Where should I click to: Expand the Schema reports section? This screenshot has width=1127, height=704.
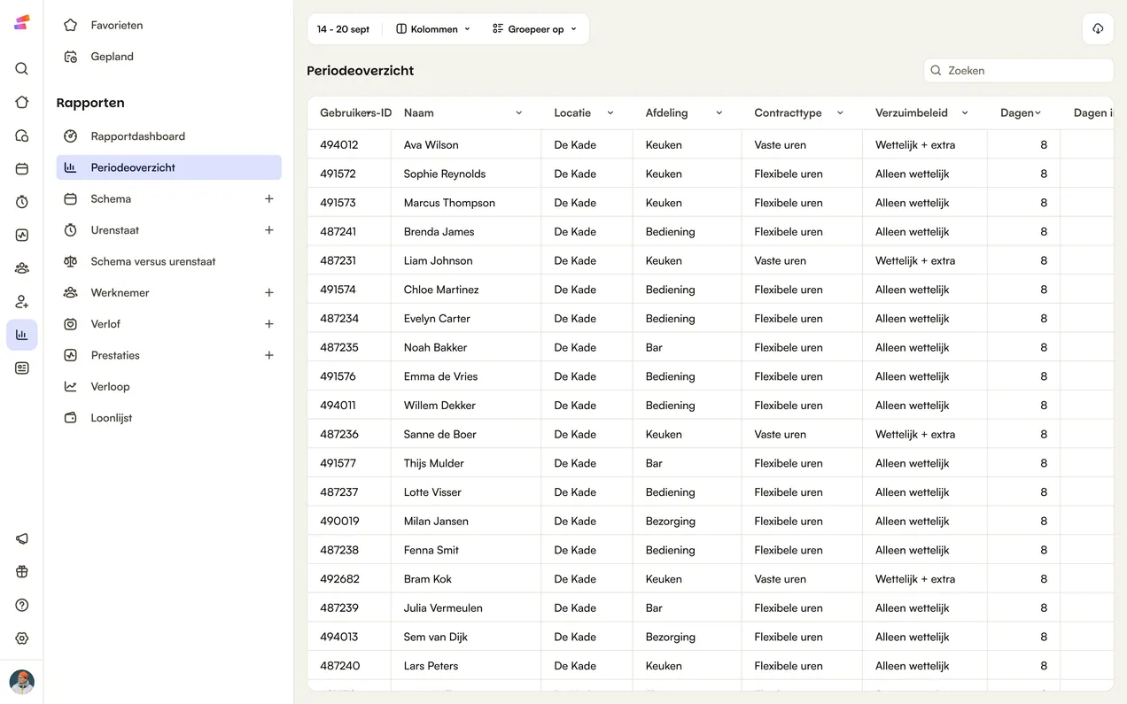pos(269,199)
